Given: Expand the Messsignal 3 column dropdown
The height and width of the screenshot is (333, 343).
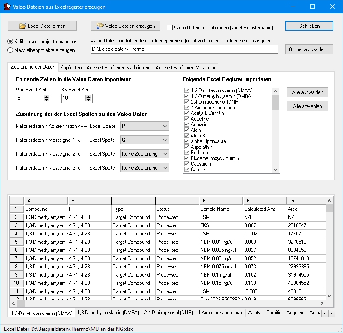Looking at the screenshot, I should [144, 168].
